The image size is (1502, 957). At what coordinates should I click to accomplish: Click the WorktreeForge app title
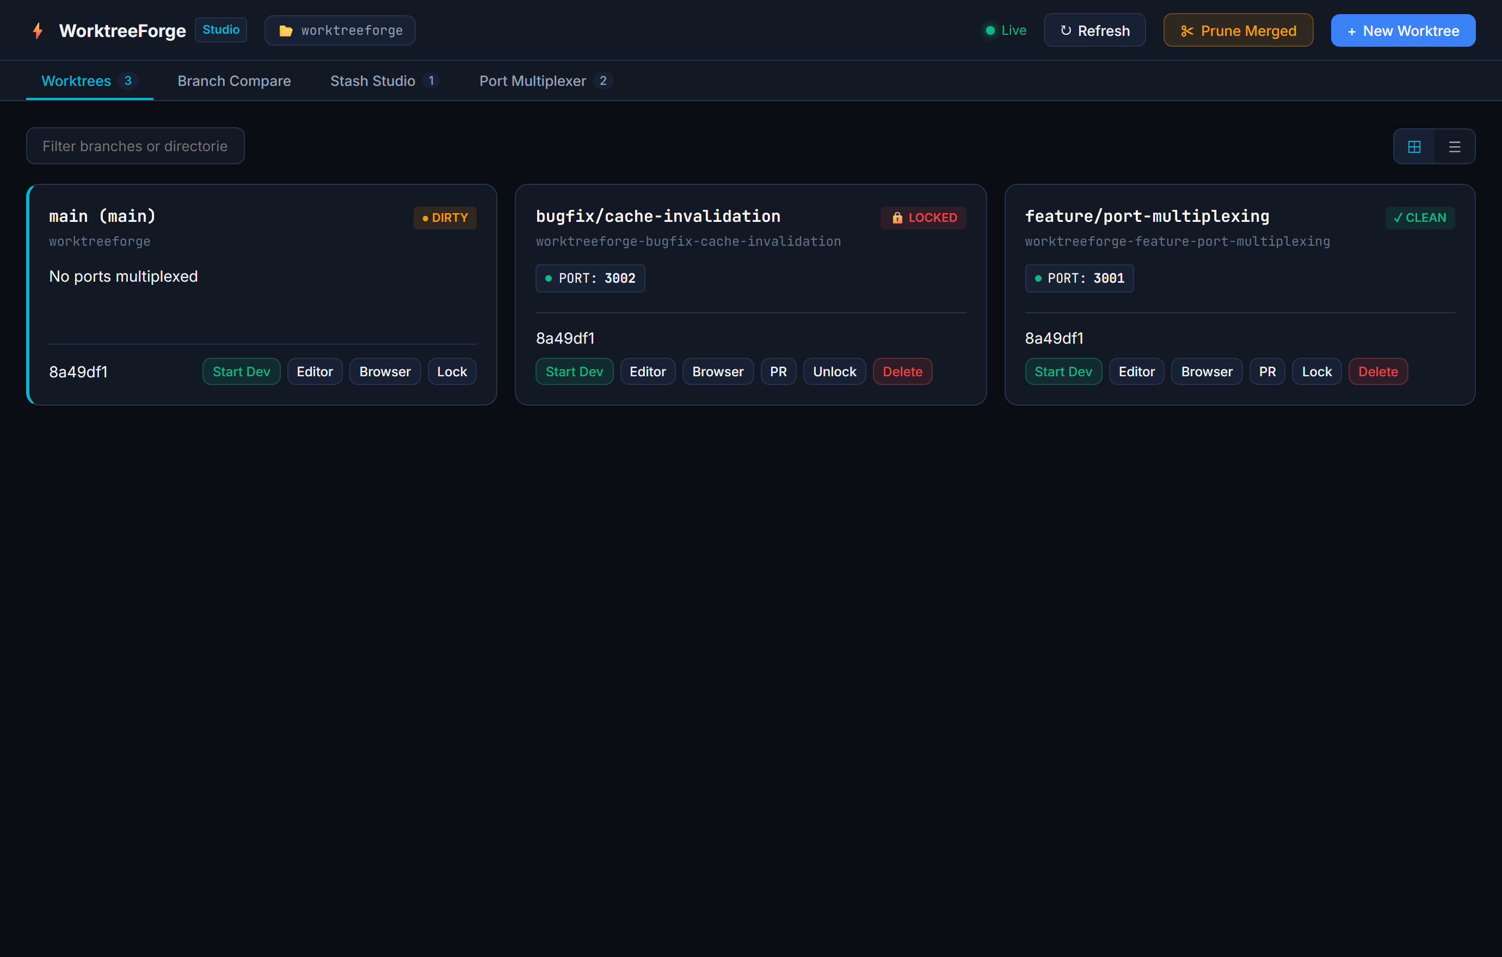click(x=122, y=30)
